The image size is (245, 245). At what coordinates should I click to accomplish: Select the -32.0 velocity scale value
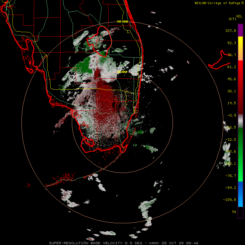coord(231,140)
